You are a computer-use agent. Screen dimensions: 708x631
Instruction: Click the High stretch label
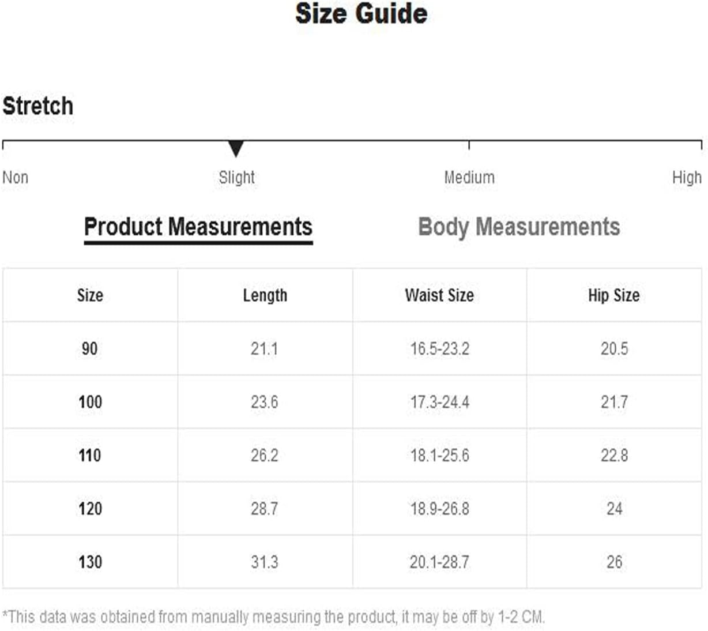pyautogui.click(x=687, y=177)
